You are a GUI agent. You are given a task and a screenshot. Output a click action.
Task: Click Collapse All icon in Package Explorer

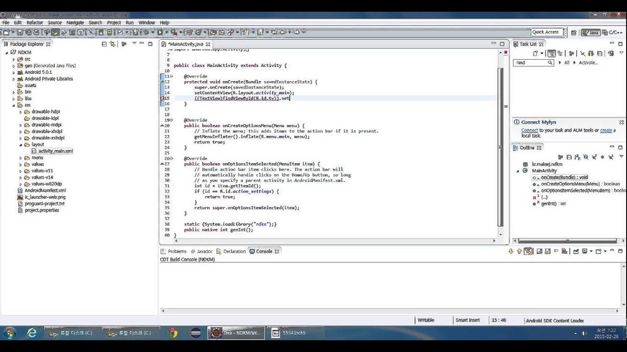click(104, 44)
